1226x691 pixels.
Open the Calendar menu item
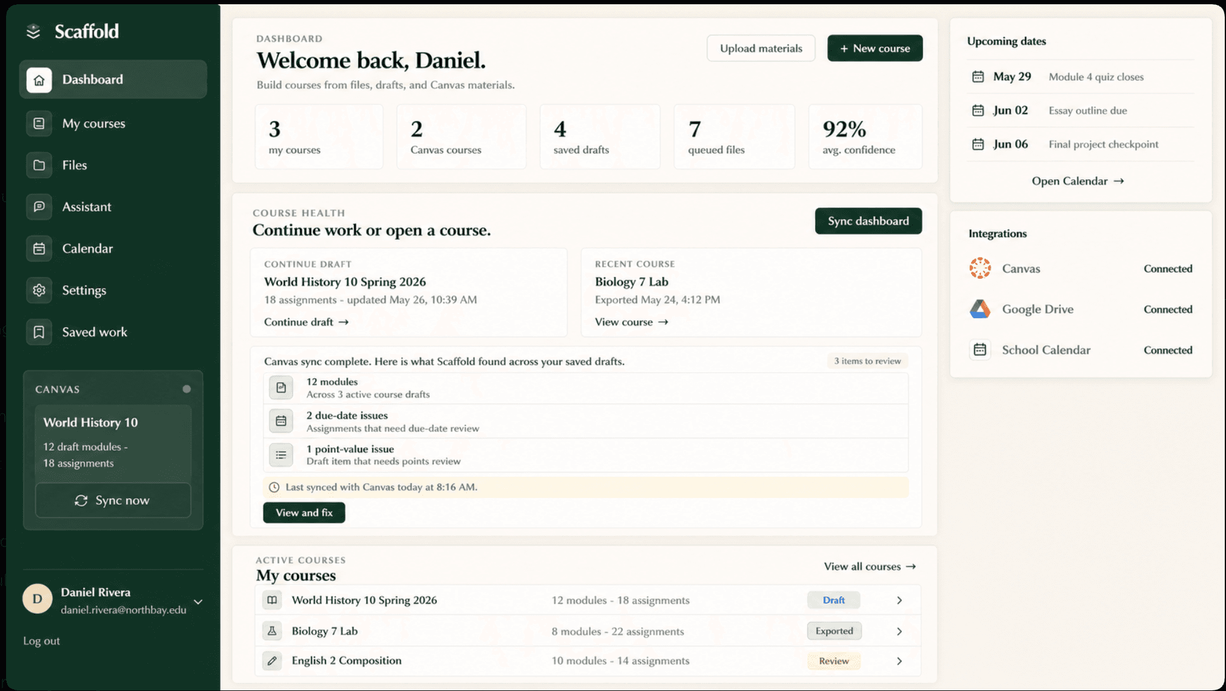click(x=113, y=248)
